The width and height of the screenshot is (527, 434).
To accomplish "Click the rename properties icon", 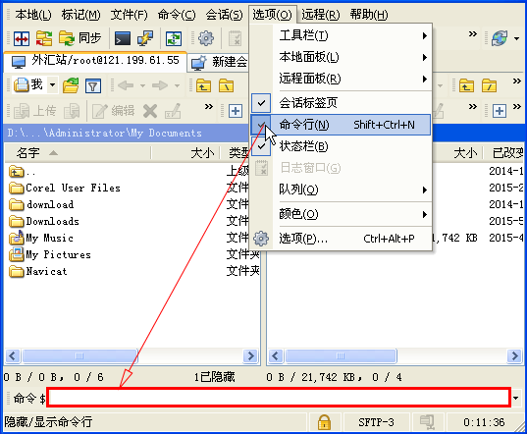I will pos(173,111).
